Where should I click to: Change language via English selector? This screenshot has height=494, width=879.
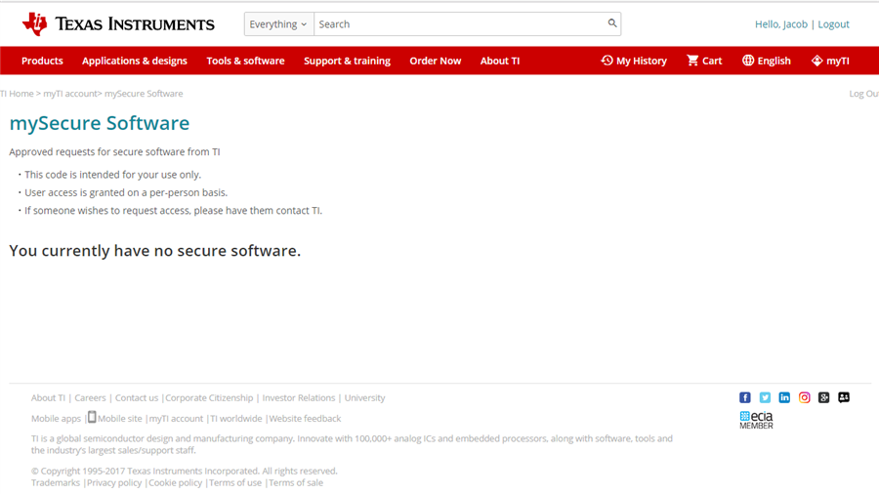767,61
